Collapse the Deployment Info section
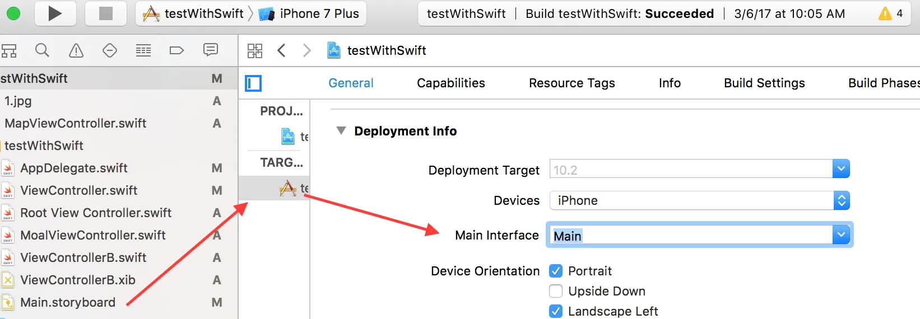Image resolution: width=920 pixels, height=319 pixels. [x=341, y=131]
